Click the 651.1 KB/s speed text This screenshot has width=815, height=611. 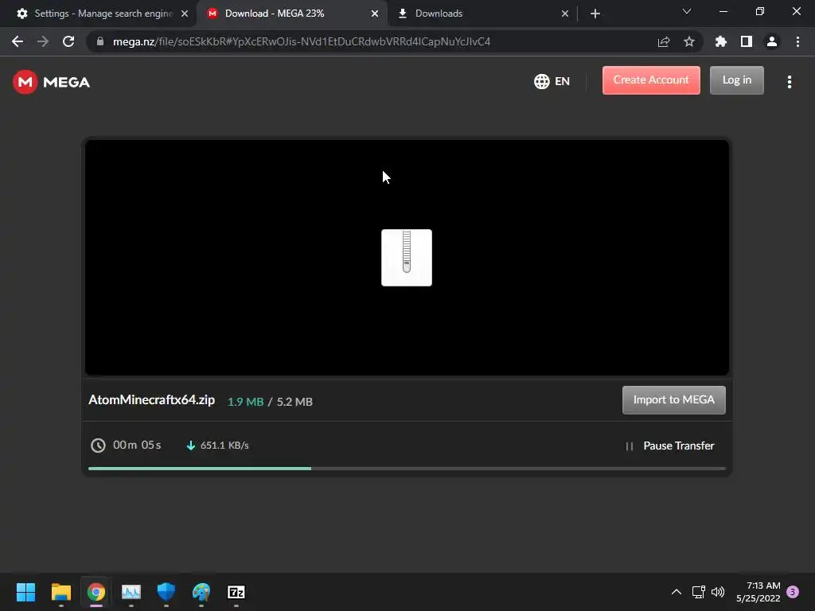point(224,446)
